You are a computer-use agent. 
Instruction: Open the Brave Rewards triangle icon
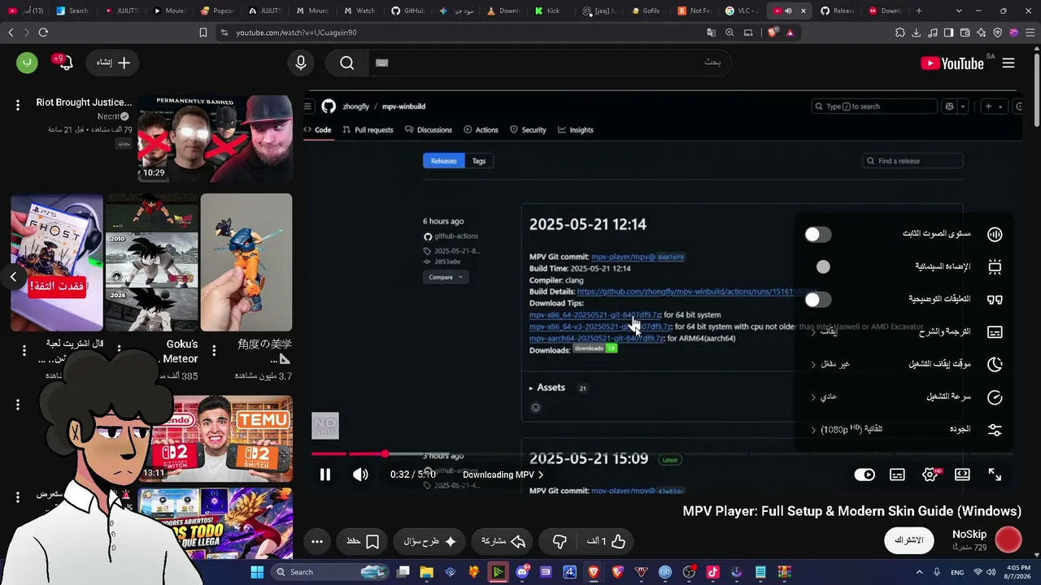tap(790, 32)
